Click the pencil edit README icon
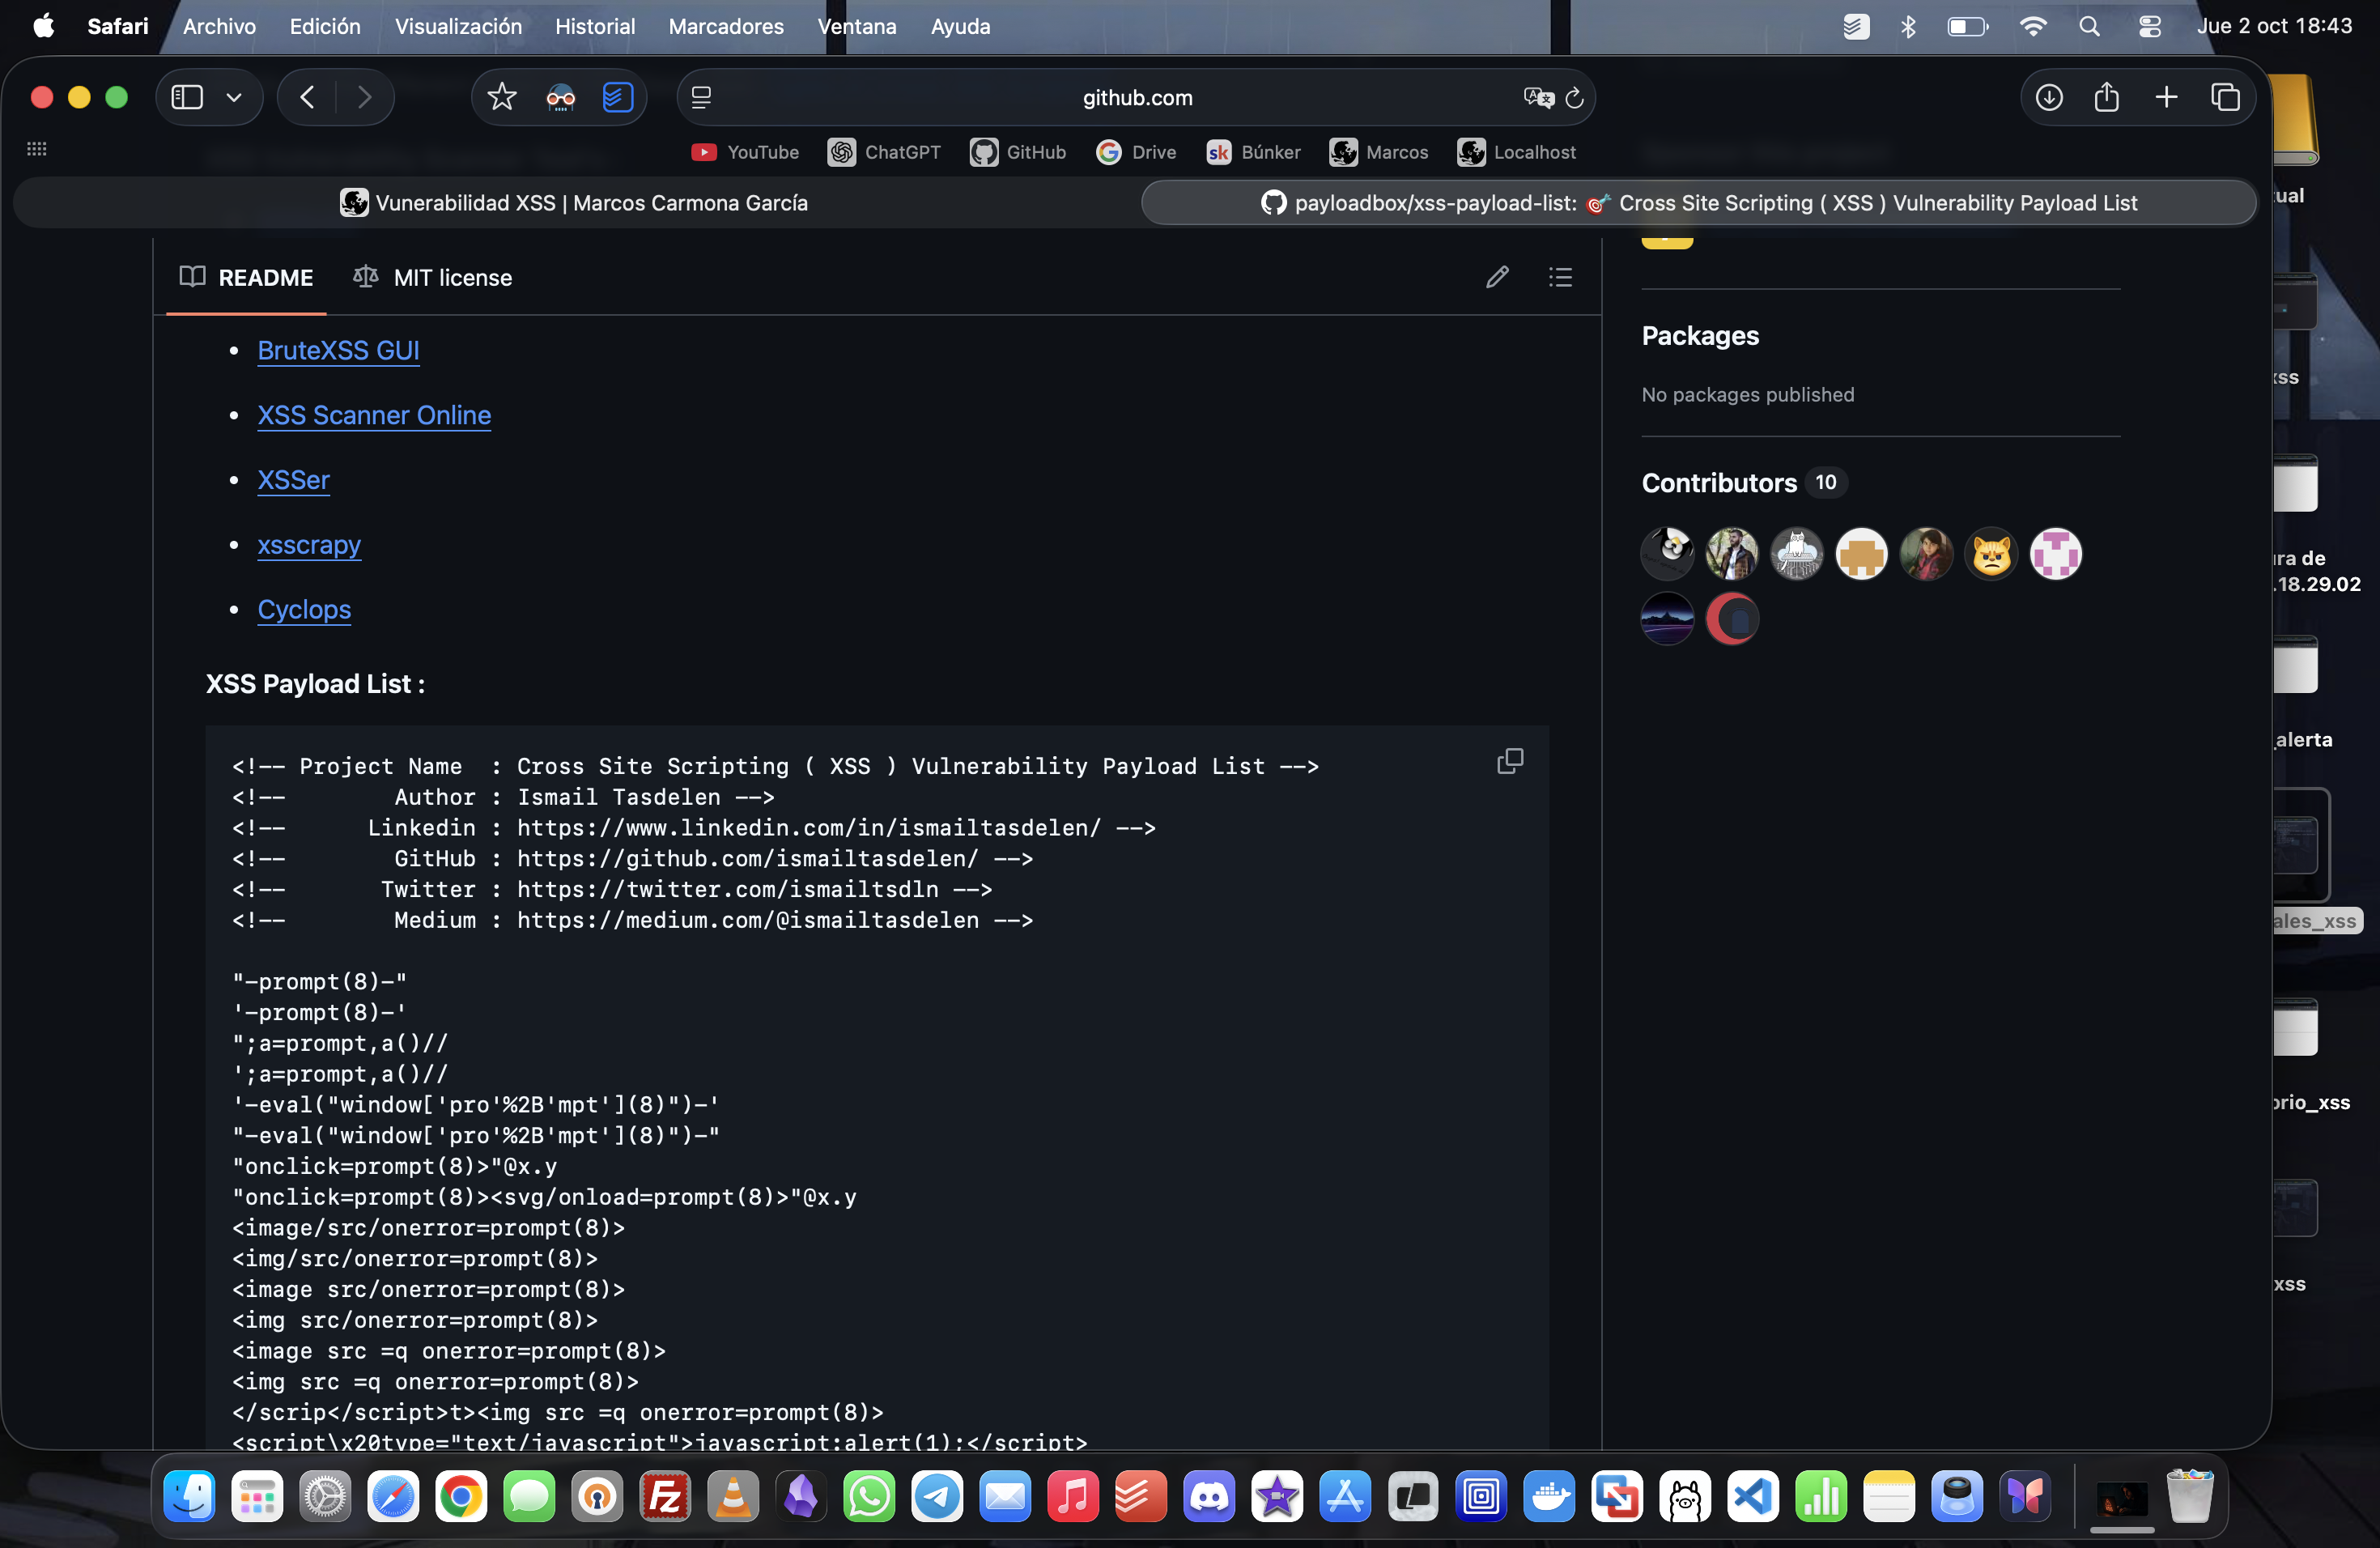Image resolution: width=2380 pixels, height=1548 pixels. click(x=1496, y=277)
